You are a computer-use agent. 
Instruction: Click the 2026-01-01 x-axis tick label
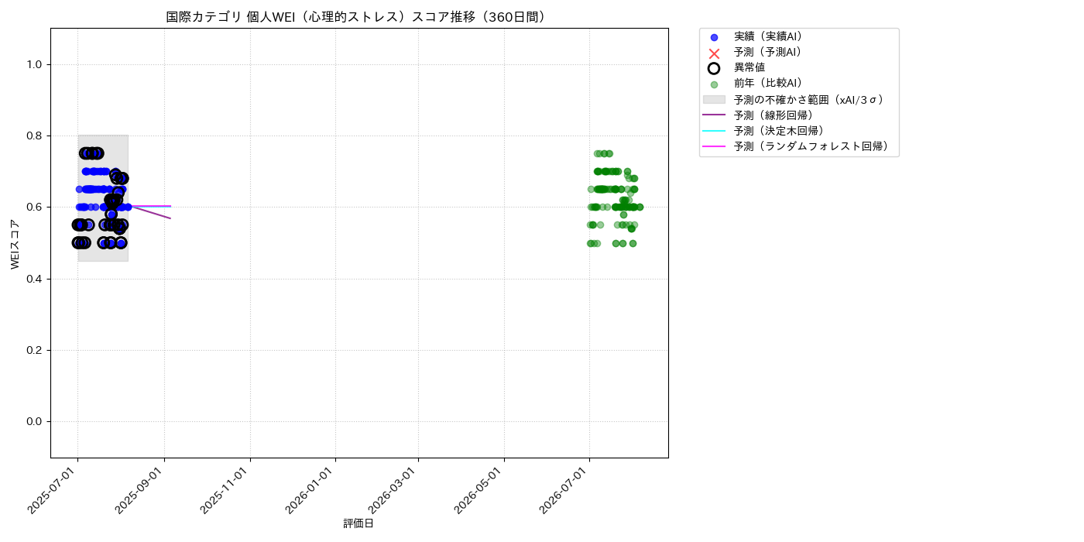click(313, 489)
